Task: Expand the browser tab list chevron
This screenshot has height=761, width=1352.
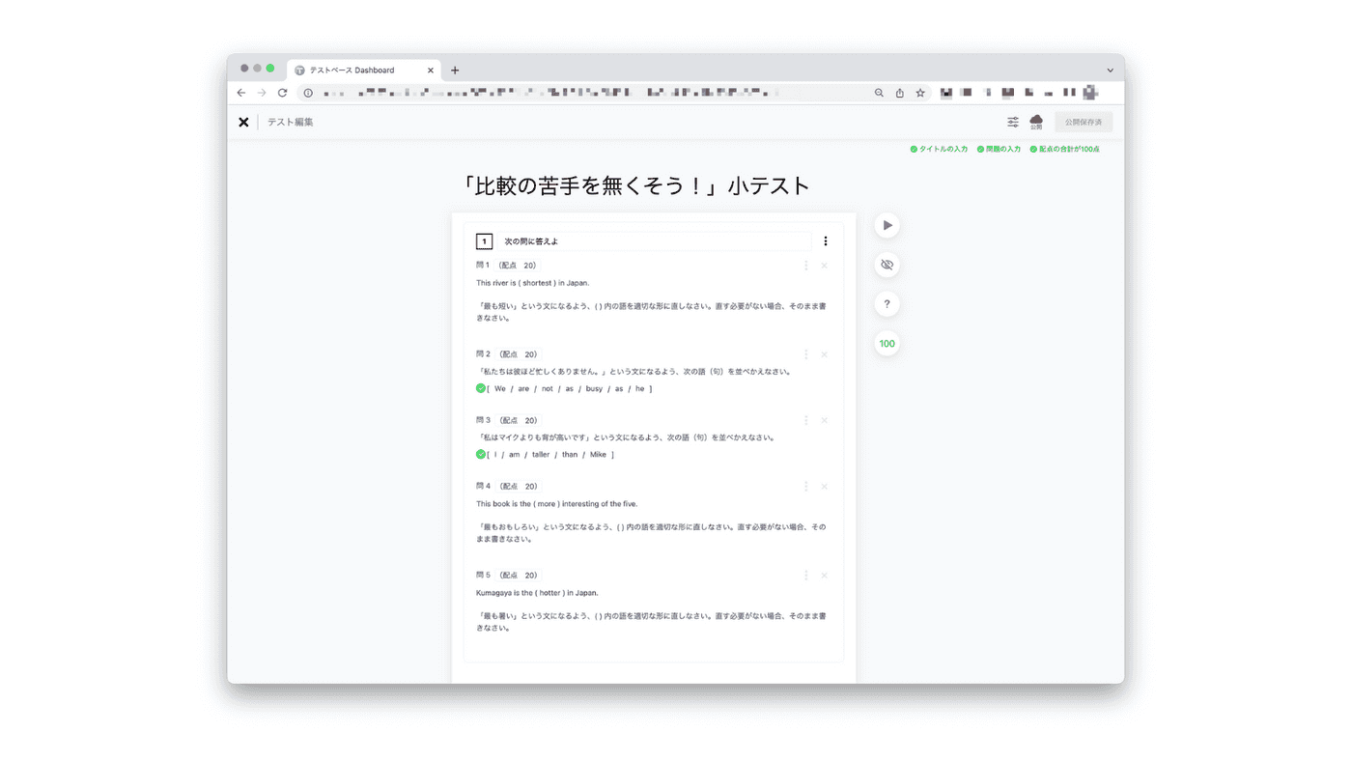Action: click(x=1110, y=70)
